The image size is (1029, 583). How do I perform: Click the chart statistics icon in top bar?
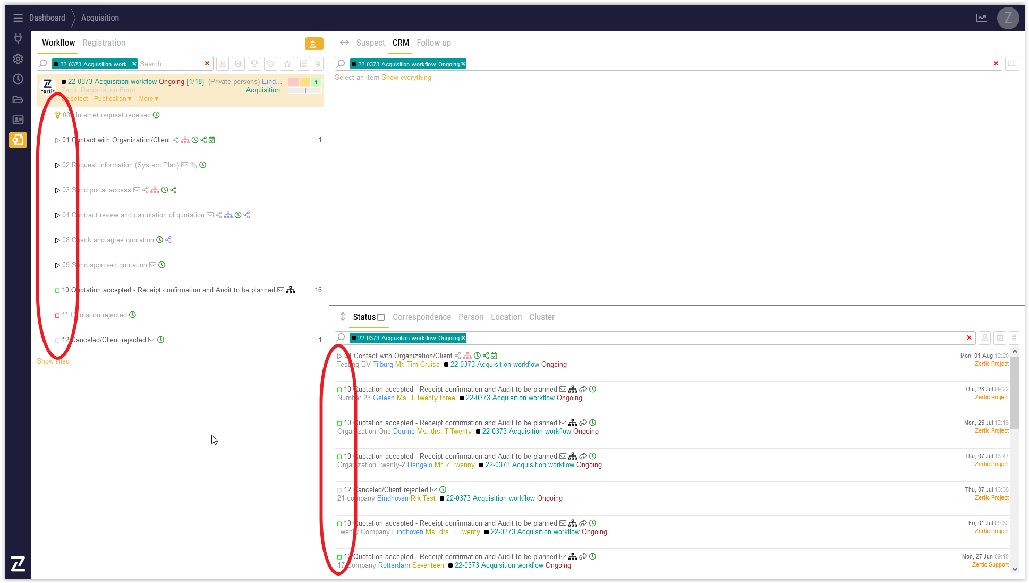(x=981, y=18)
